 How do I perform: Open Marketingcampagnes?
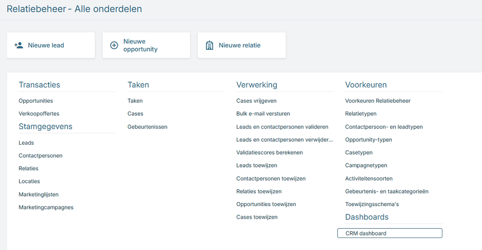coord(46,208)
